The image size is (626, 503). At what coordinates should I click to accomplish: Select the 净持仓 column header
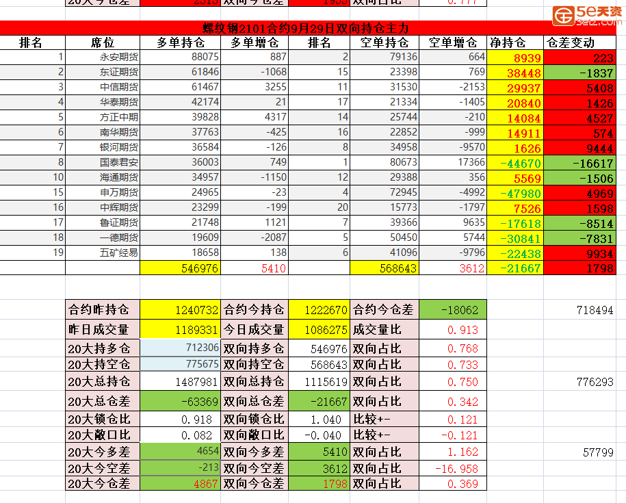(515, 42)
